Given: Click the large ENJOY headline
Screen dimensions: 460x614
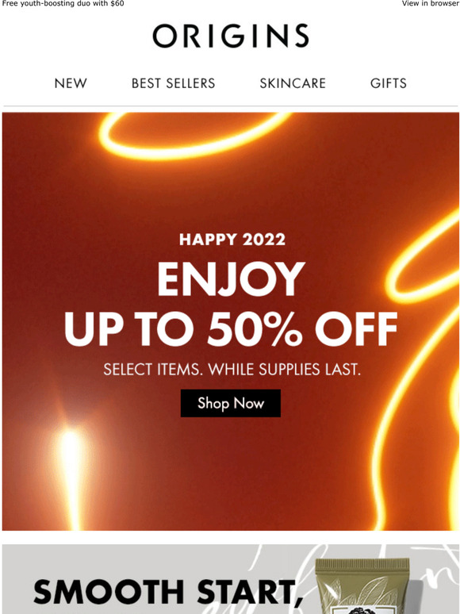Looking at the screenshot, I should coord(231,278).
